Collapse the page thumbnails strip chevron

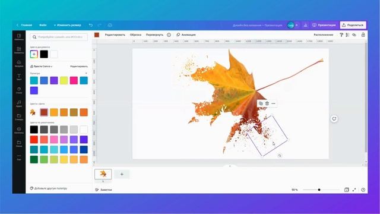point(230,166)
